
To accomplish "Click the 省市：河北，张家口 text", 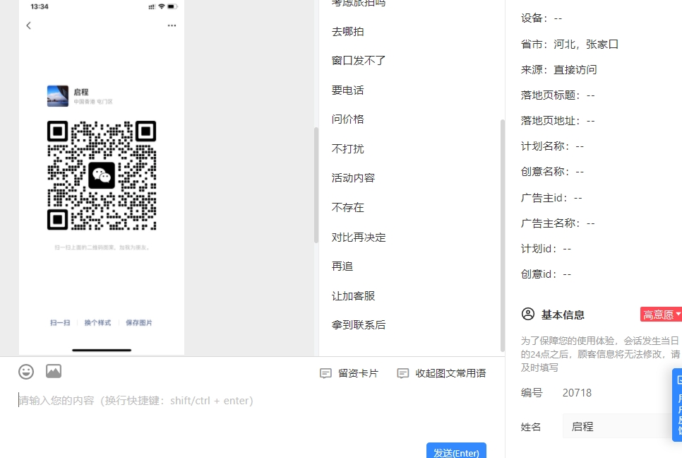I will 570,45.
